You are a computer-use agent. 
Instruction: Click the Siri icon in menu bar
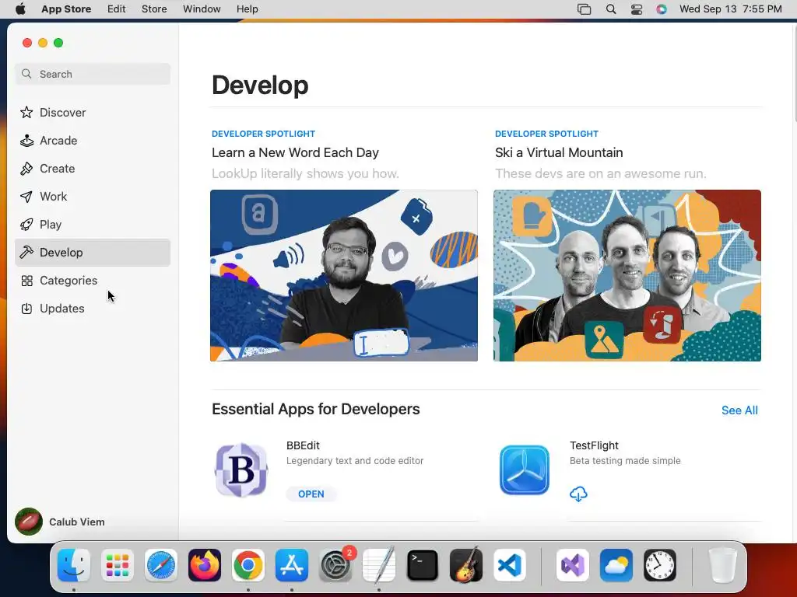click(x=662, y=9)
